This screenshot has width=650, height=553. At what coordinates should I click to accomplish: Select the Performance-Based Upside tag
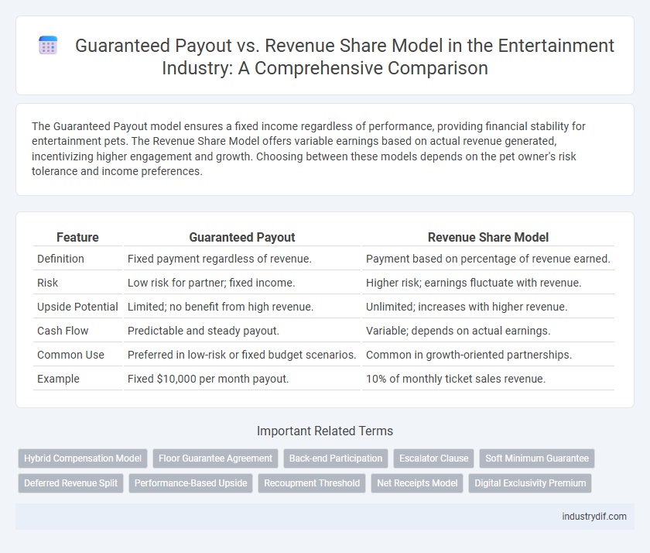(190, 483)
